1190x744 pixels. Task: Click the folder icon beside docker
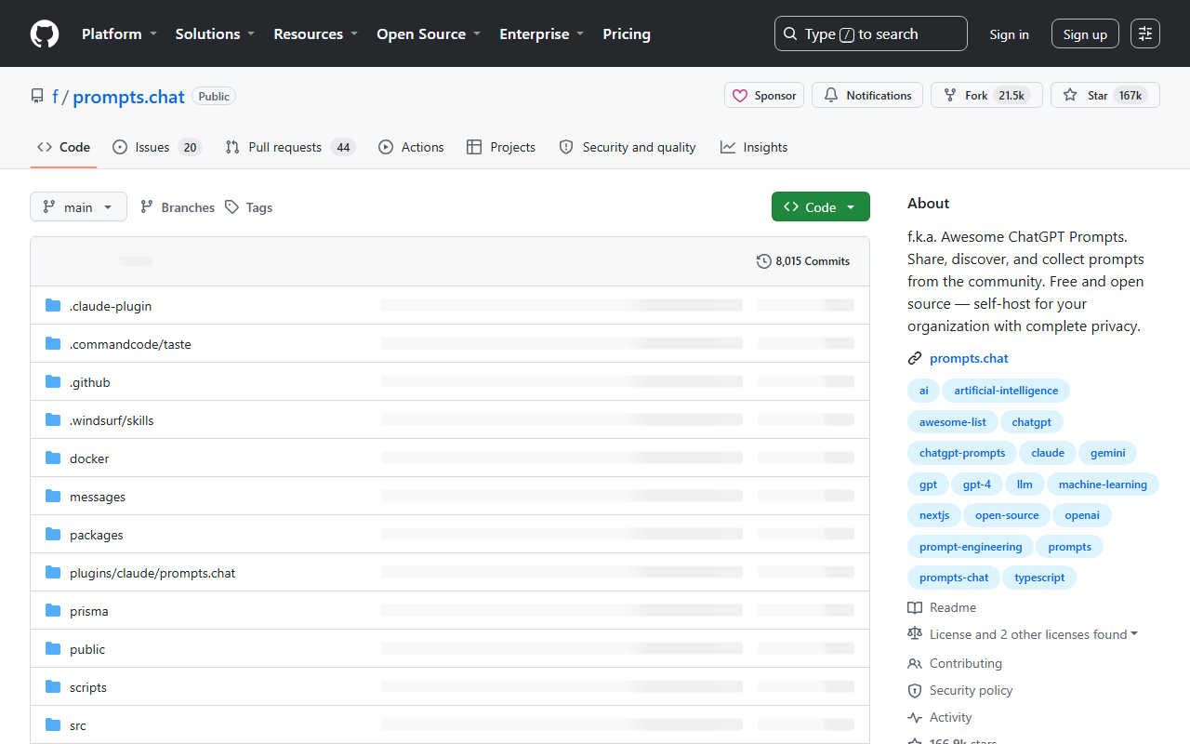point(53,458)
